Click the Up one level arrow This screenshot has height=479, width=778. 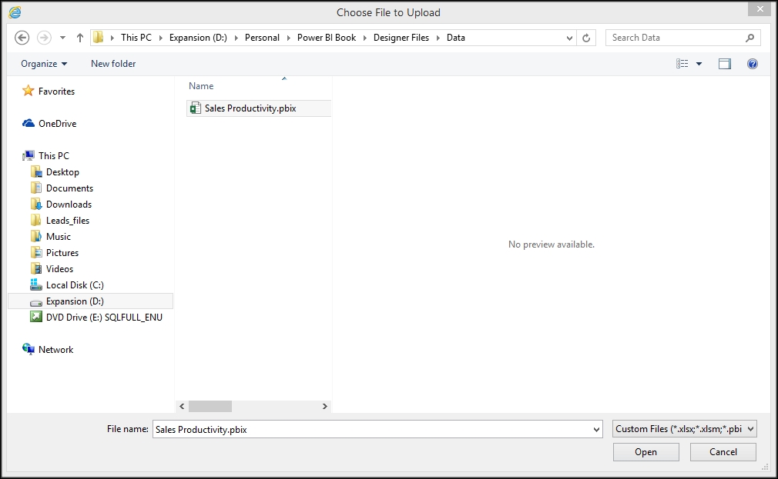79,38
